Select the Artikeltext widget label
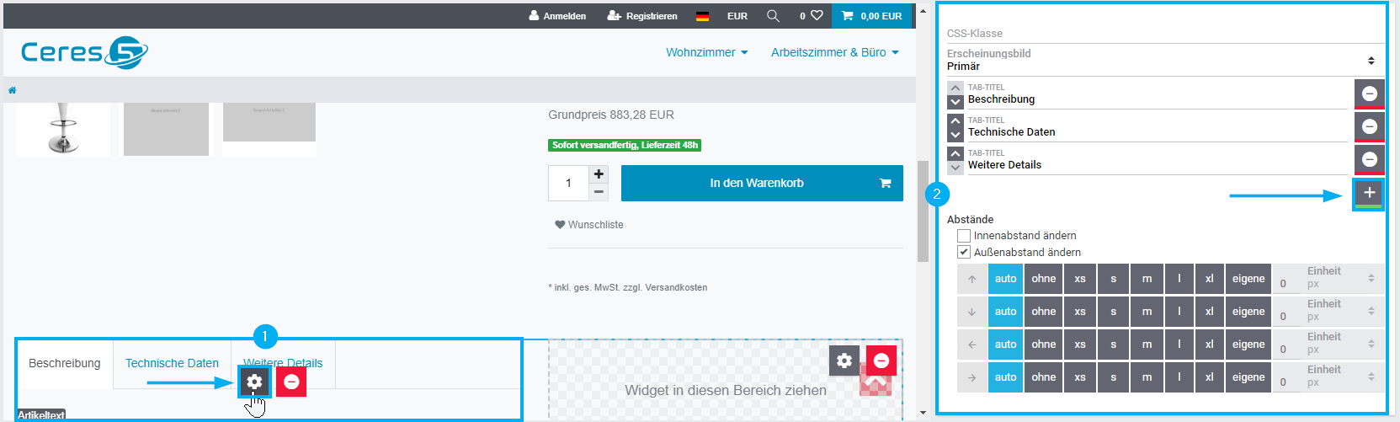This screenshot has width=1400, height=422. tap(41, 415)
